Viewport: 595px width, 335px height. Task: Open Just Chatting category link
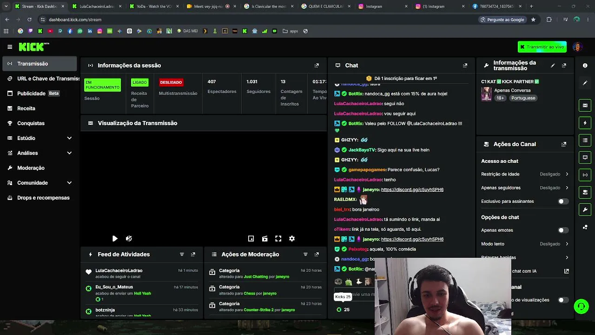[x=256, y=277]
